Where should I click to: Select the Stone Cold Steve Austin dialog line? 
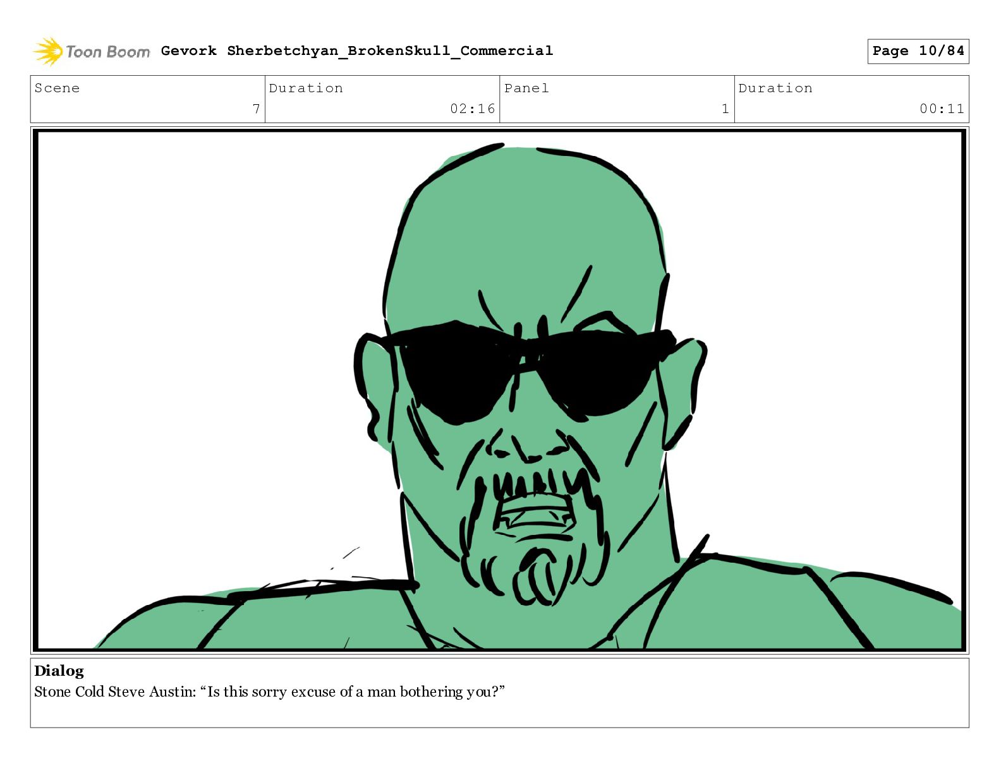(x=270, y=692)
